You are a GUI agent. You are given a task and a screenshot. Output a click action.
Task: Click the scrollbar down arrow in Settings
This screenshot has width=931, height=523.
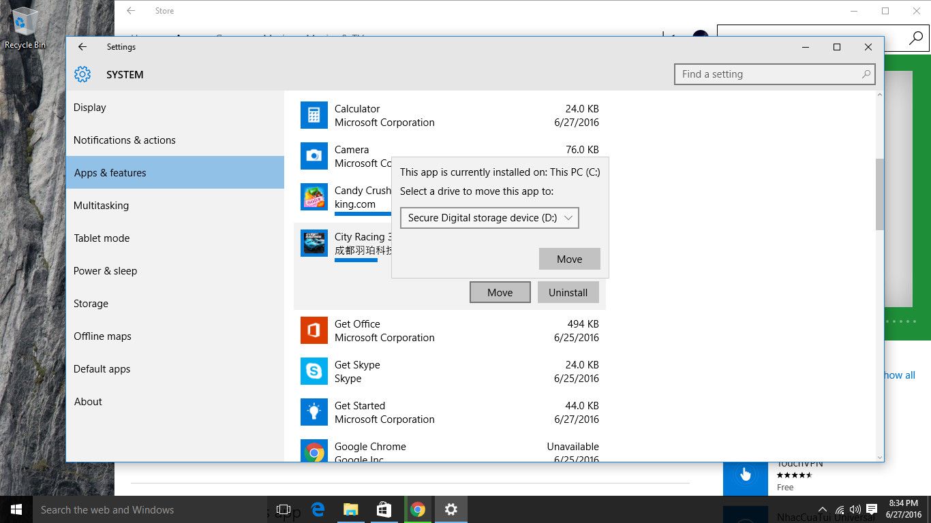coord(879,457)
